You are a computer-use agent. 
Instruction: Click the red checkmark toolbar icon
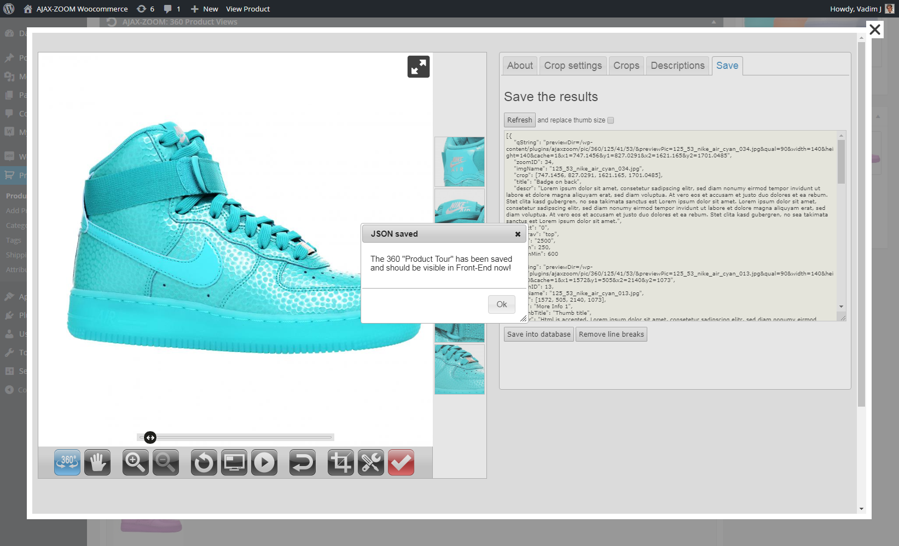pyautogui.click(x=401, y=462)
